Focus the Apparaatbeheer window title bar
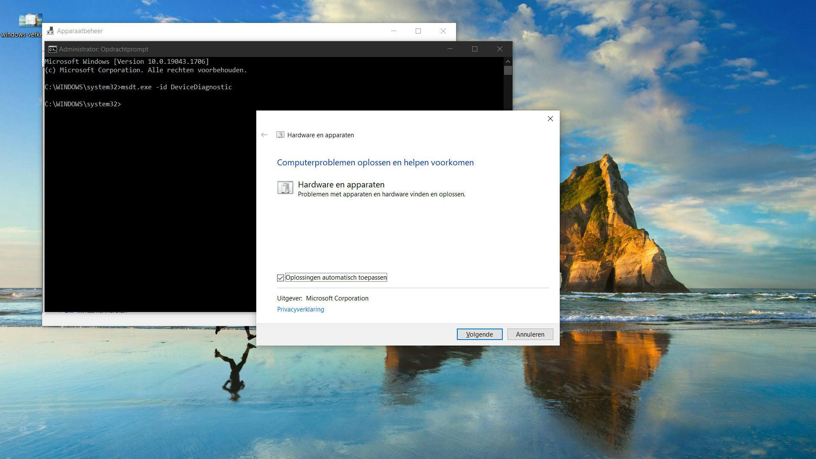Viewport: 816px width, 459px height. (234, 31)
